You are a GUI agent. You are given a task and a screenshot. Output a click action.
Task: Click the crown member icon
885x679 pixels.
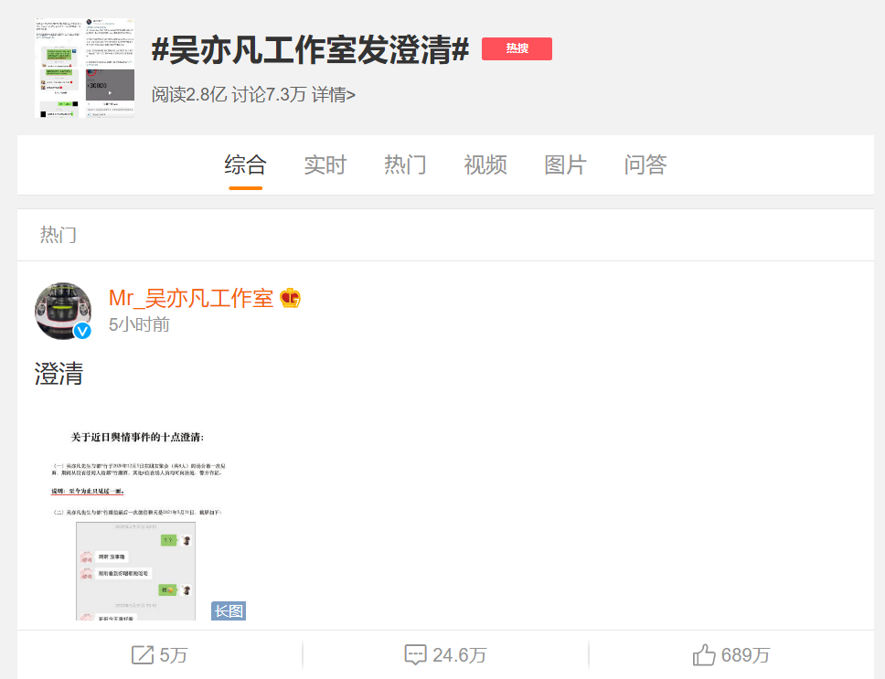click(x=290, y=298)
